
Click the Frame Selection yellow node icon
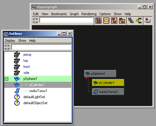tap(106, 21)
